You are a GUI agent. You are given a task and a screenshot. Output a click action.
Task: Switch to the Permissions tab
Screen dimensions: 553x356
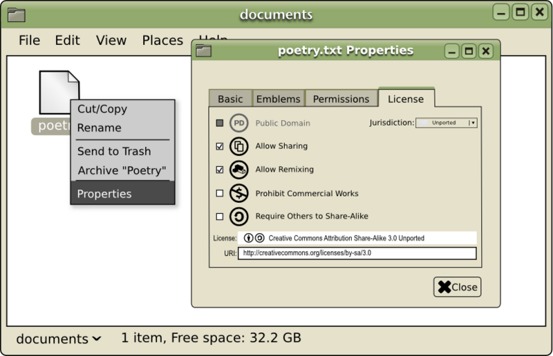point(341,99)
